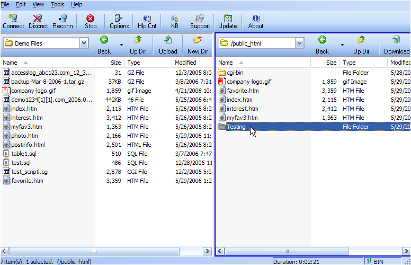Sort local files by Size column
Screen dimensions: 411x265
(110, 63)
